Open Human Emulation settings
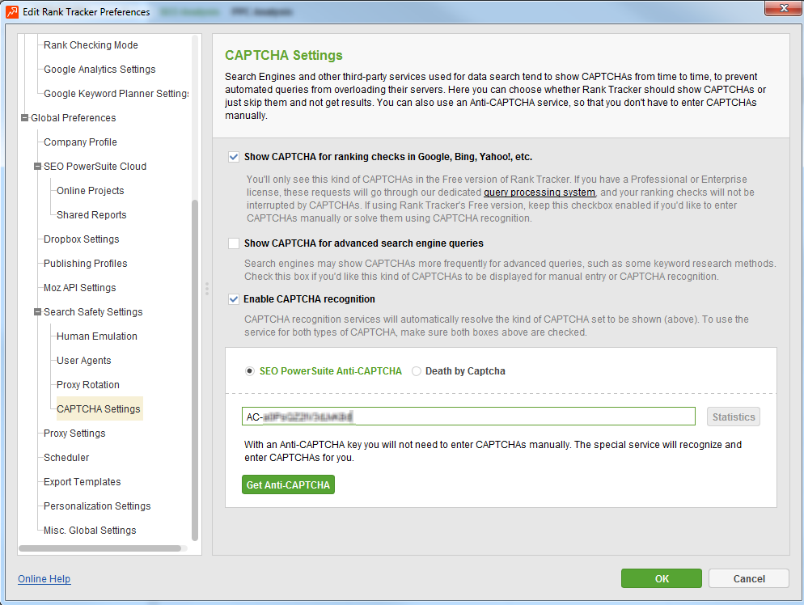Image resolution: width=804 pixels, height=605 pixels. (97, 336)
